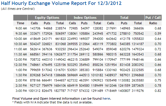The image size is (166, 106).
Task: Select index options total 1291489
Action: click(x=97, y=91)
